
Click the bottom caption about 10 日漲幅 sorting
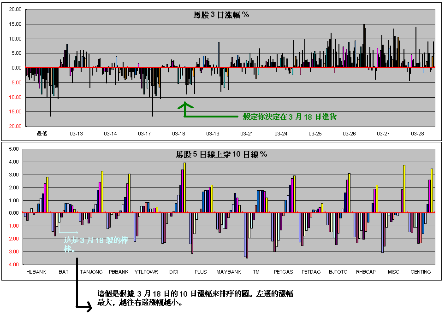click(x=195, y=298)
